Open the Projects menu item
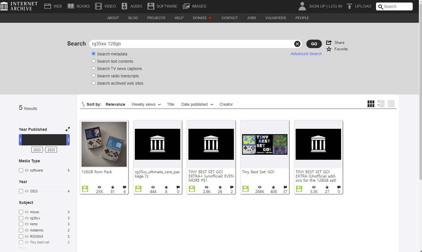Image resolution: width=422 pixels, height=252 pixels. (156, 18)
